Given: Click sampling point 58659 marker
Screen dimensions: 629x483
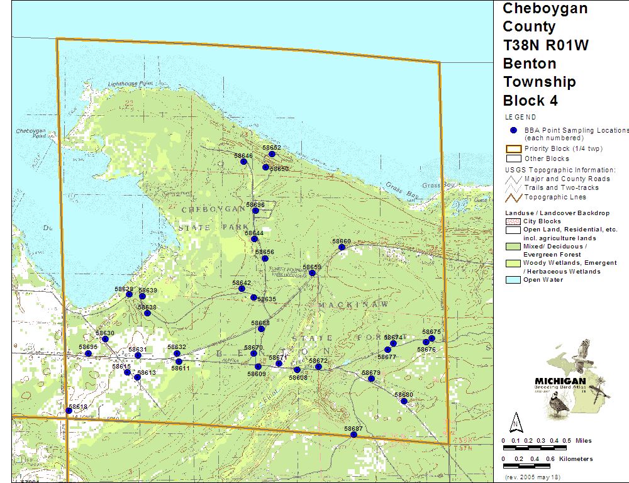Looking at the screenshot, I should (312, 273).
